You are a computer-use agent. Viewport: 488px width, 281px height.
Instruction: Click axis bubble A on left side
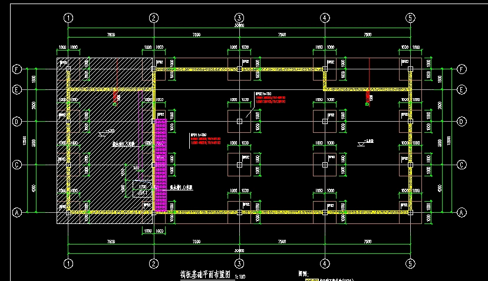tap(17, 212)
